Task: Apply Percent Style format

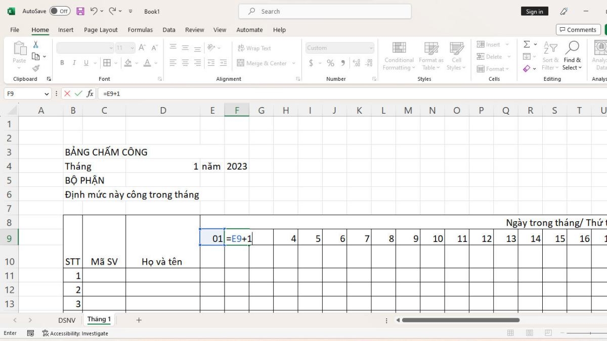Action: coord(330,63)
